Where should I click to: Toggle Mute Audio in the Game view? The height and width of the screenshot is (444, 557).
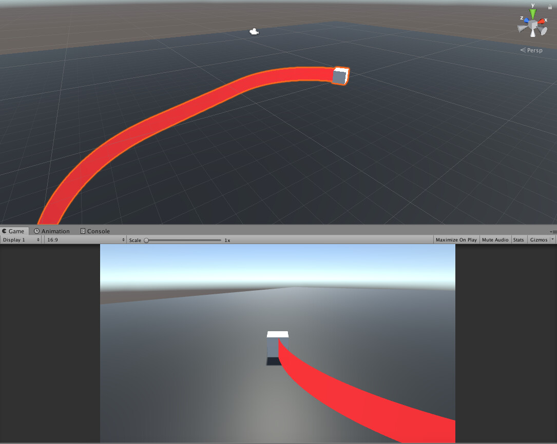click(495, 239)
